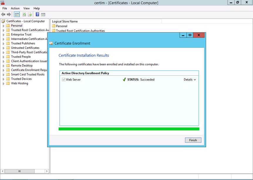Expand the Personal tree node arrow

click(x=4, y=26)
